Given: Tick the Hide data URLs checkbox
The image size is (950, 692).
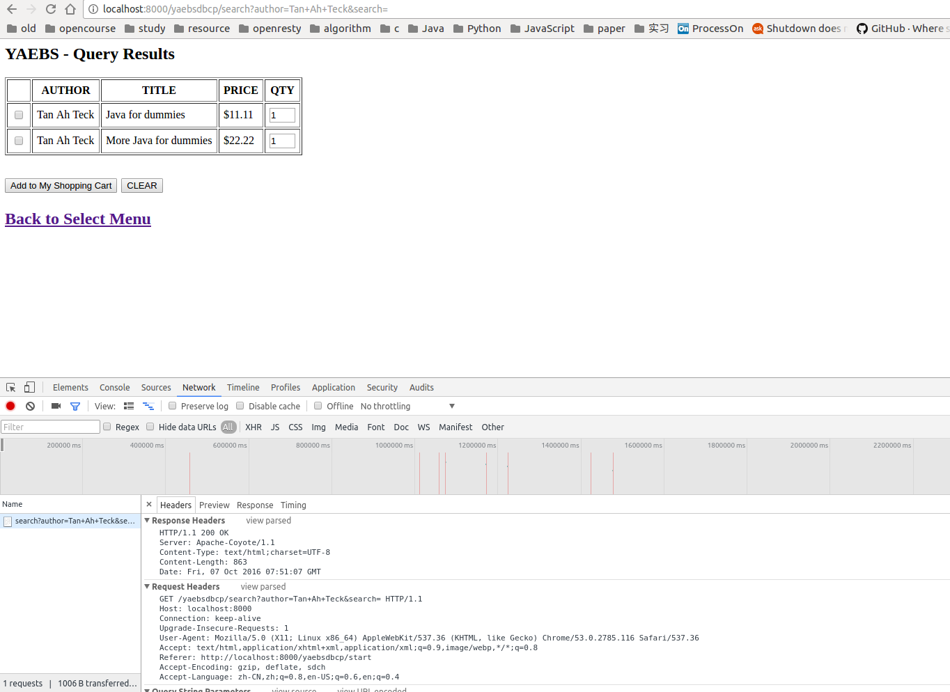Looking at the screenshot, I should [150, 427].
